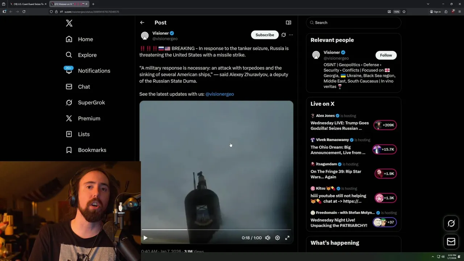Image resolution: width=464 pixels, height=261 pixels.
Task: Open the extensions icon in the browser toolbar
Action: point(446,12)
